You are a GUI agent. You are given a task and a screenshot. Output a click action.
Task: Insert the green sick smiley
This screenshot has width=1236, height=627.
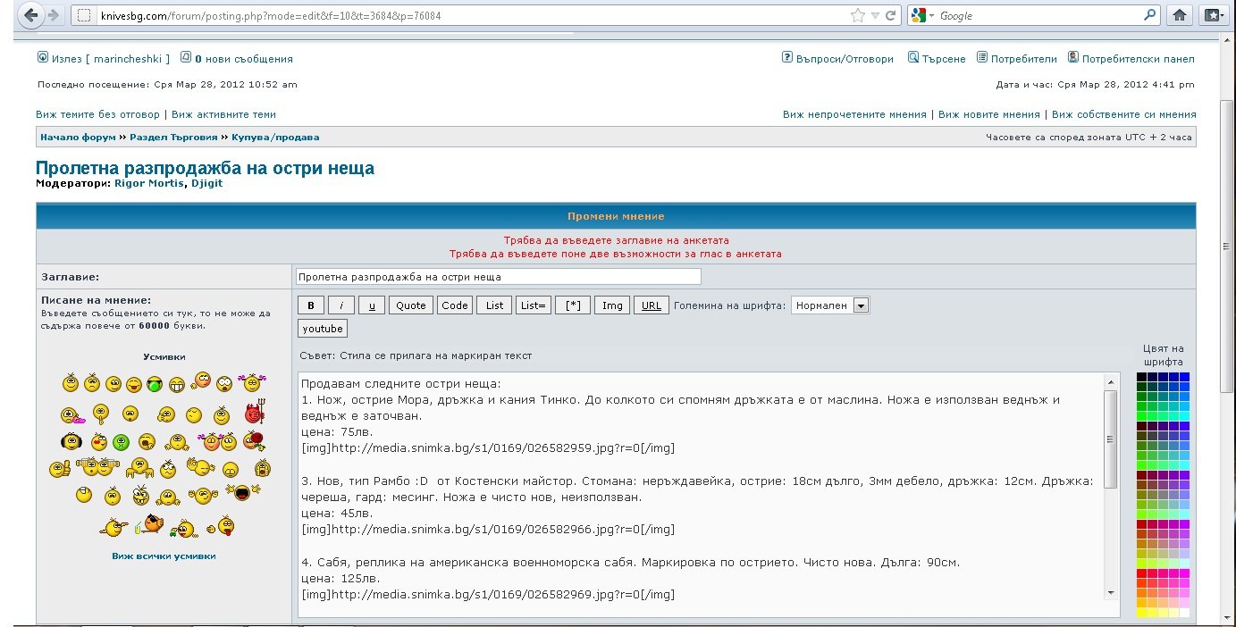click(121, 442)
